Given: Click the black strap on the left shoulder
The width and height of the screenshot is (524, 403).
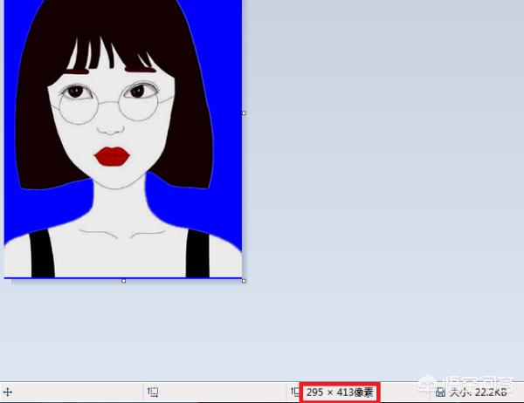Looking at the screenshot, I should tap(42, 255).
